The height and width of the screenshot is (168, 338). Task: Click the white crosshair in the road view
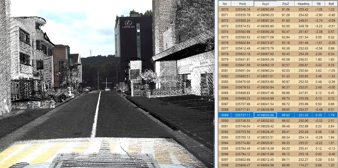click(107, 83)
